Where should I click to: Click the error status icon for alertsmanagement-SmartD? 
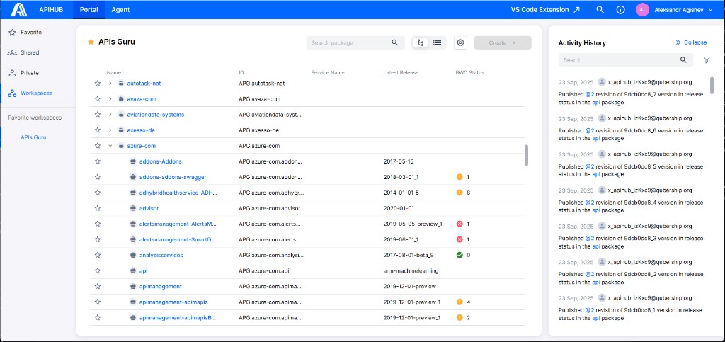[459, 239]
